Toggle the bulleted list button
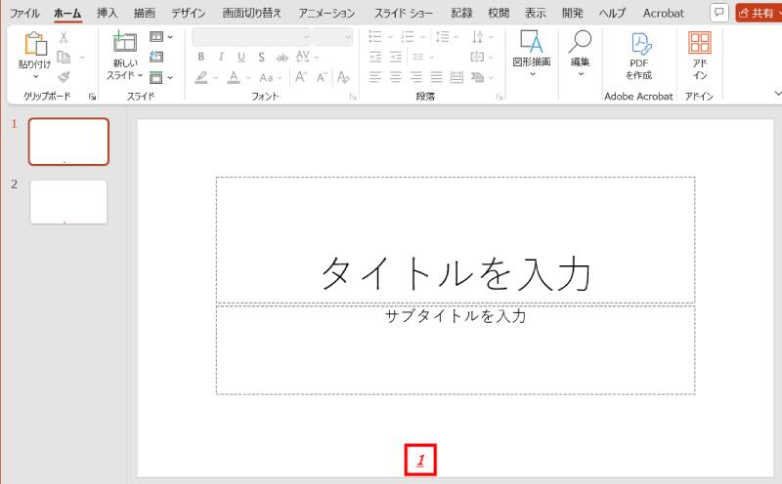Screen dimensions: 782x484 click(x=375, y=36)
